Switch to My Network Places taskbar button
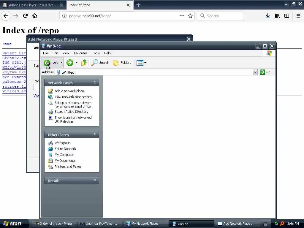This screenshot has height=228, width=304. 145,224
